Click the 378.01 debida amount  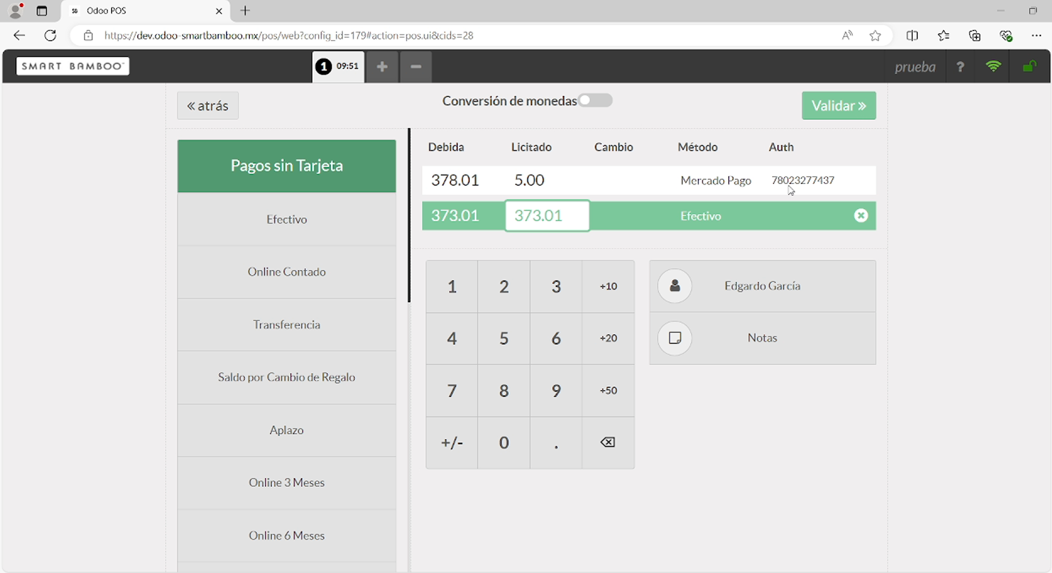pyautogui.click(x=455, y=180)
